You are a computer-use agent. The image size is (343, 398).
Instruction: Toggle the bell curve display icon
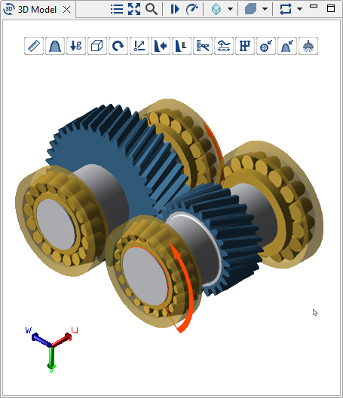pyautogui.click(x=55, y=46)
